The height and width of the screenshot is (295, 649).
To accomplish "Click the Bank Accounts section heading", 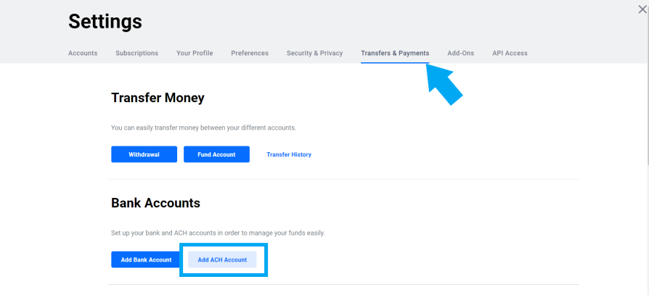I will (x=155, y=203).
